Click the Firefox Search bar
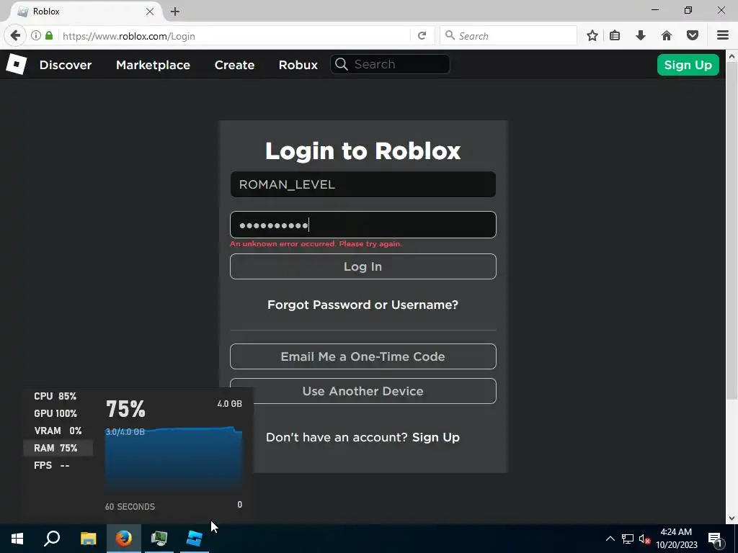Image resolution: width=738 pixels, height=553 pixels. coord(508,36)
